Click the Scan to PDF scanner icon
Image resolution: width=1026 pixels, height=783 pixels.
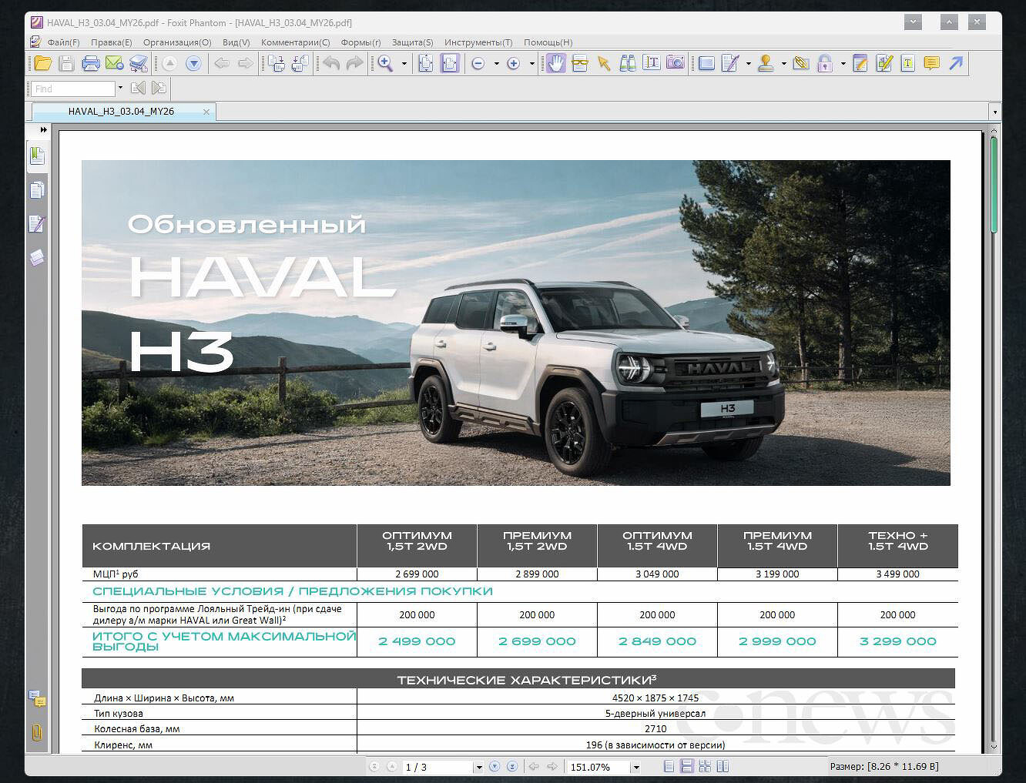click(139, 64)
